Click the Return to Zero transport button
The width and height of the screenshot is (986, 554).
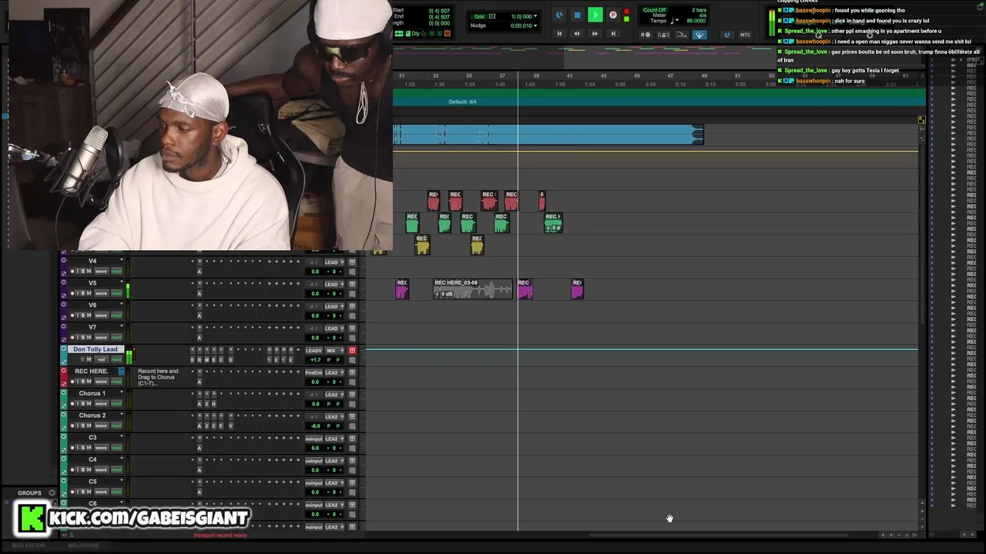[559, 34]
